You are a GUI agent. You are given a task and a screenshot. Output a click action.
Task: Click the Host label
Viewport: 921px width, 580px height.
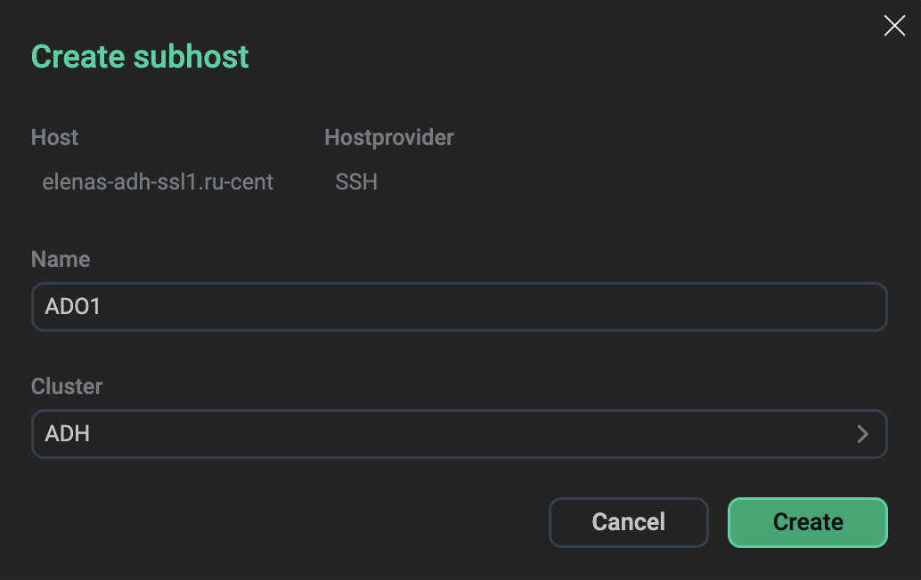pyautogui.click(x=54, y=138)
